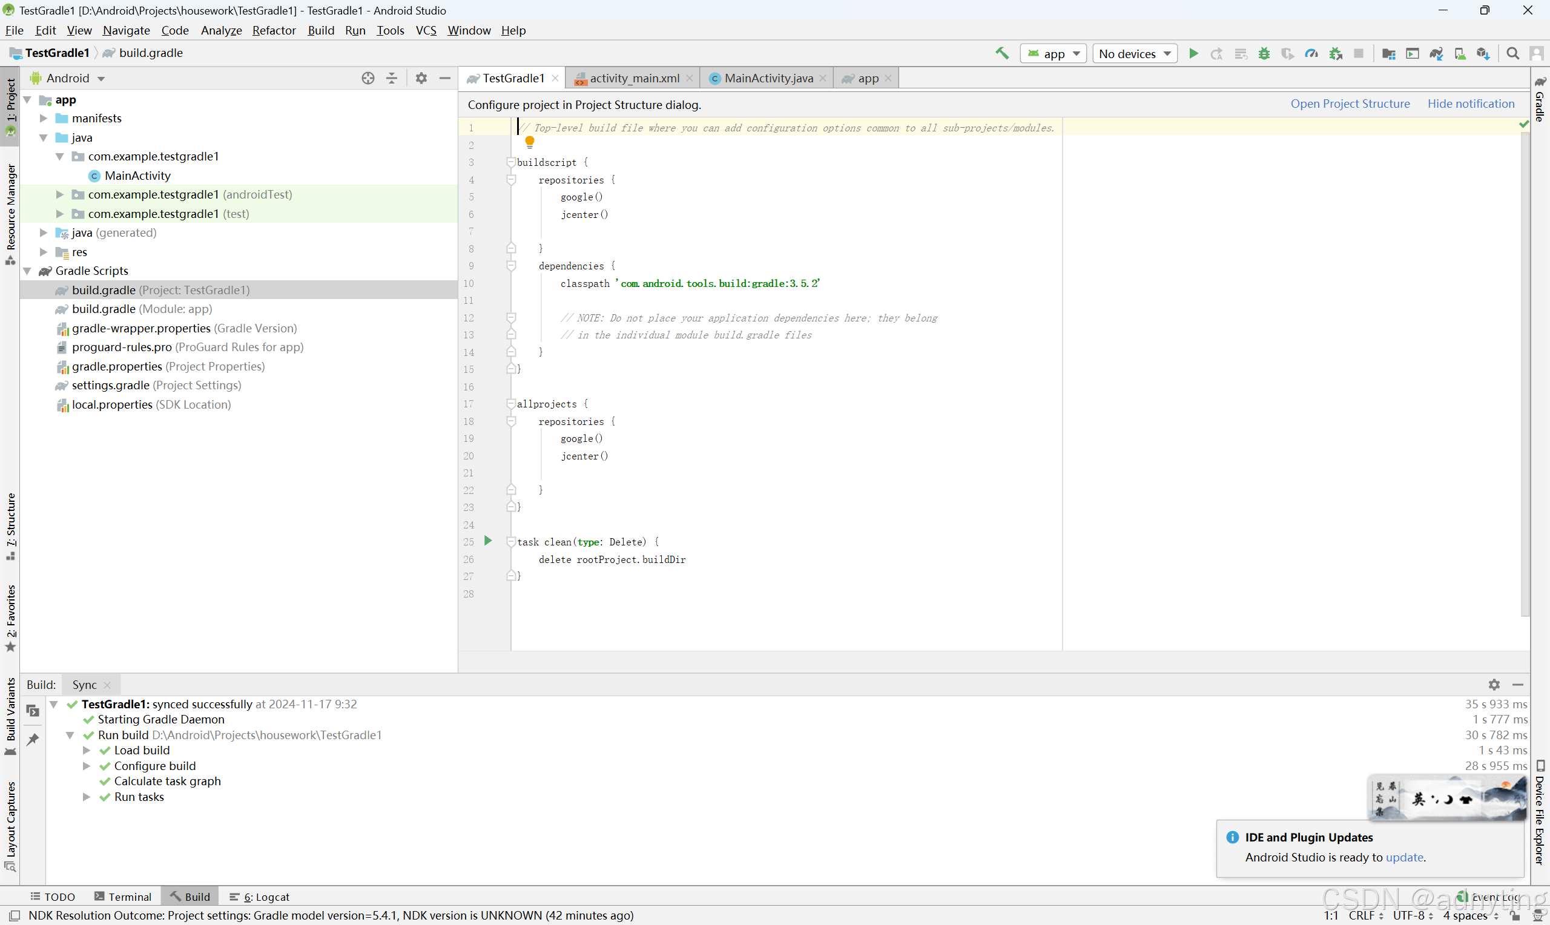Run the app with green play button
1550x925 pixels.
(1193, 54)
